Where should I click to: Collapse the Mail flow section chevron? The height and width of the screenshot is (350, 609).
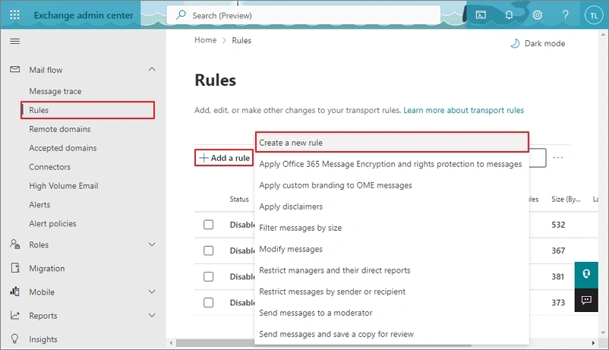click(x=152, y=70)
